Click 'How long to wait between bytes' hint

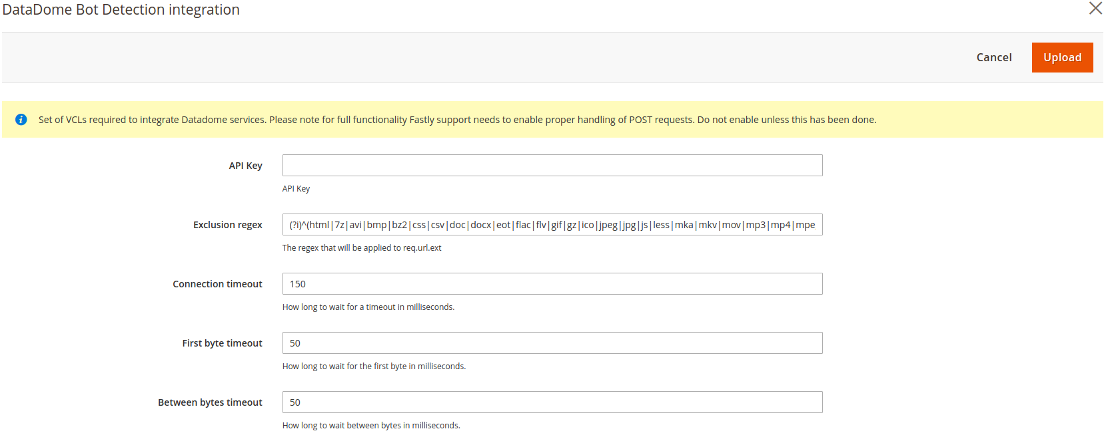click(x=371, y=426)
